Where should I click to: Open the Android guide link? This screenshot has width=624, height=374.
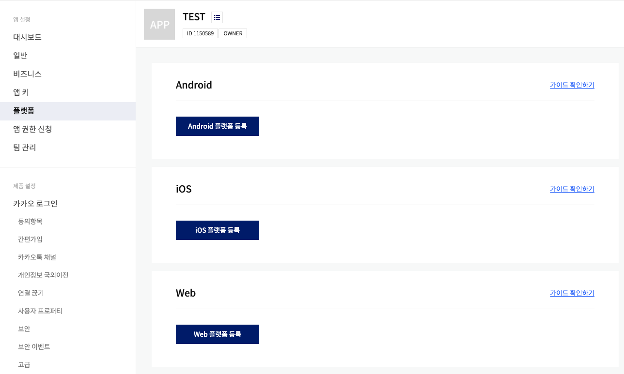tap(572, 85)
